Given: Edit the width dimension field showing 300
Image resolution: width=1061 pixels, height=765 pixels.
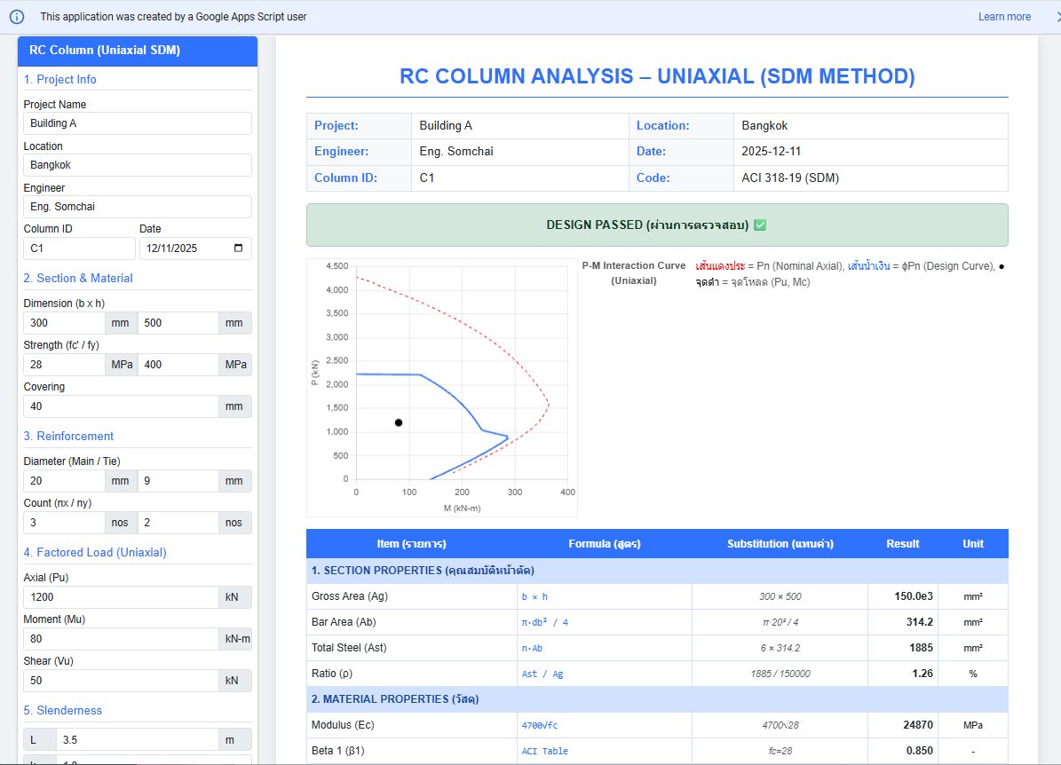Looking at the screenshot, I should point(64,323).
